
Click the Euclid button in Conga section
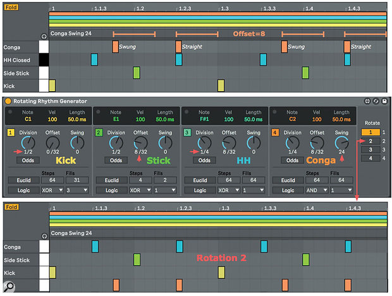[x=288, y=180]
